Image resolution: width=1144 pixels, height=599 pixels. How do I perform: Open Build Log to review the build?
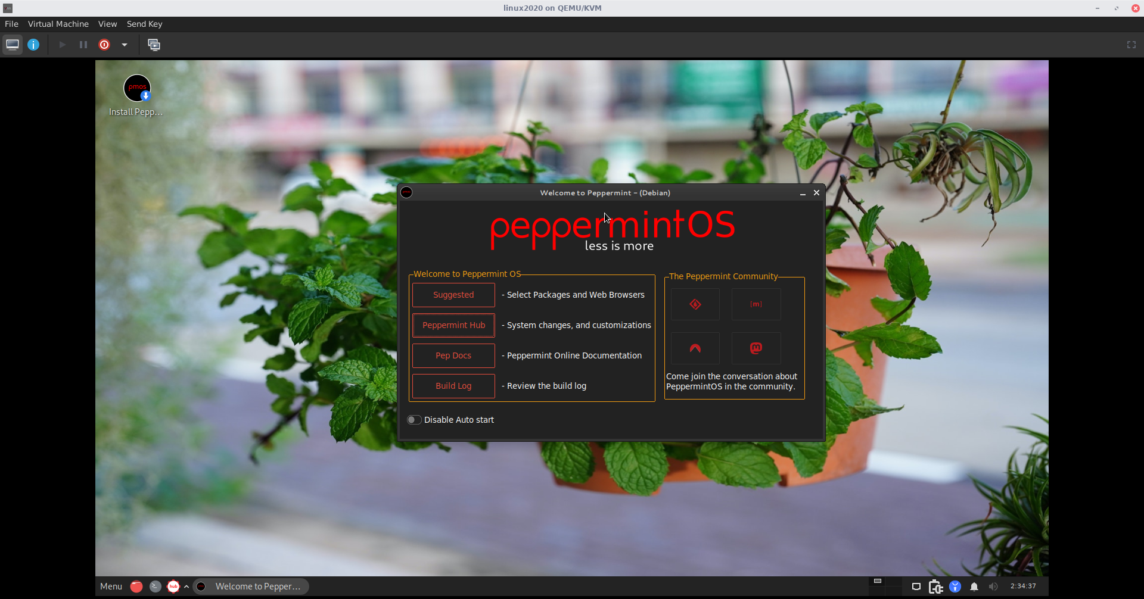(x=453, y=386)
